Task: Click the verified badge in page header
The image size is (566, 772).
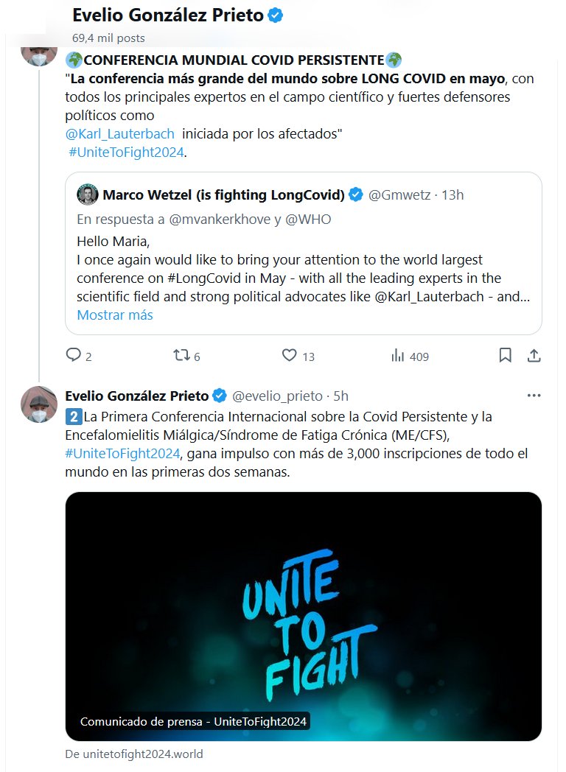Action: pyautogui.click(x=275, y=15)
